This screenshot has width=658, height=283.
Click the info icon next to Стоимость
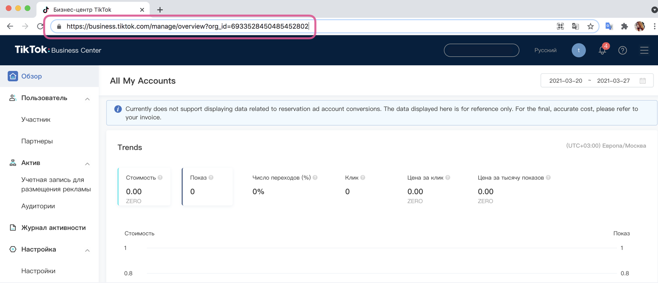point(160,178)
